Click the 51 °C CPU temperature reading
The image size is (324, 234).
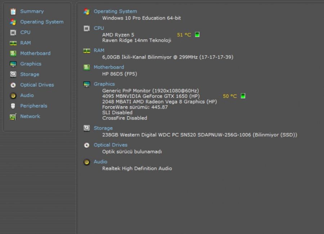click(x=184, y=35)
